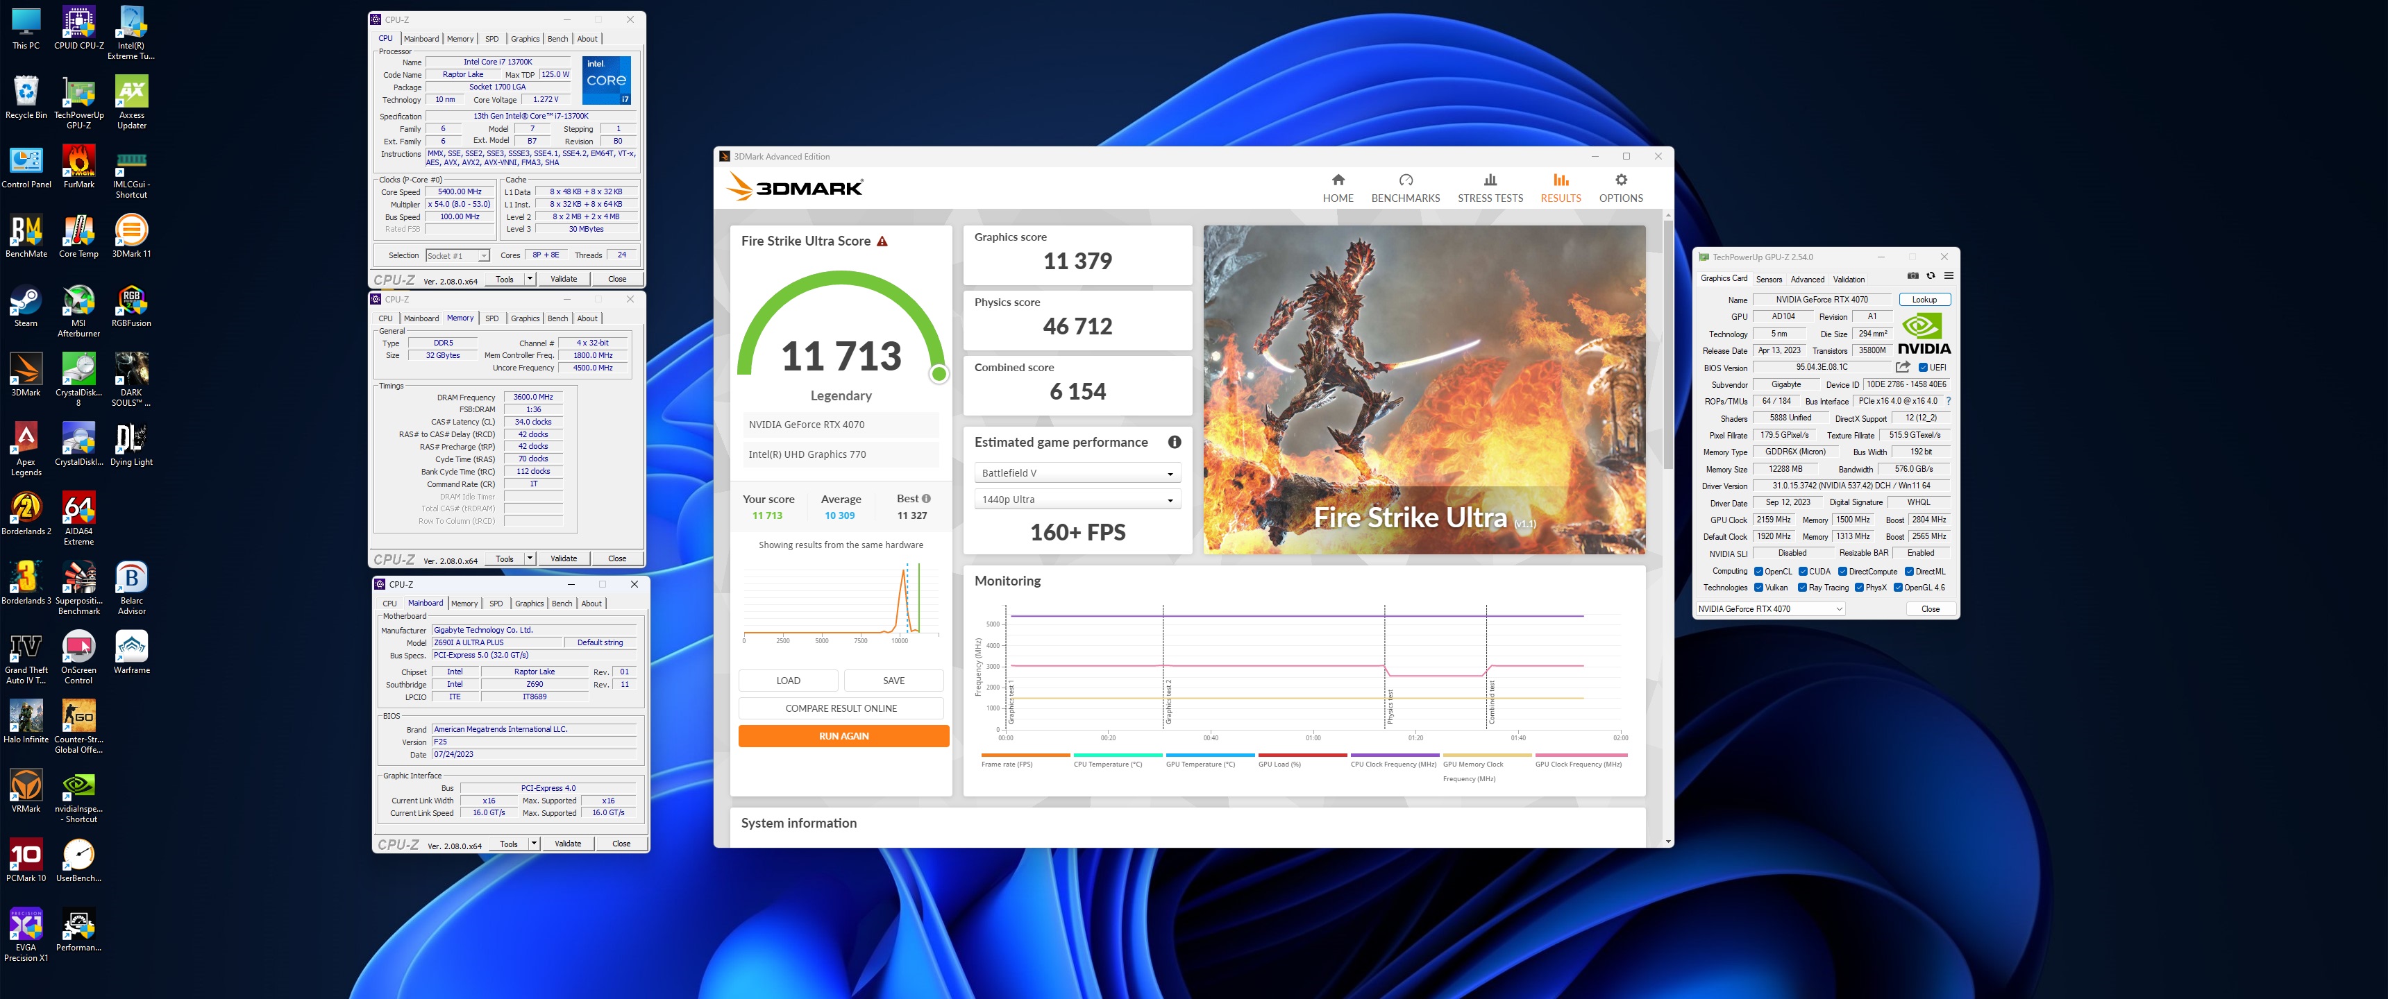
Task: Open Sensors tab in GPU-Z
Action: point(1769,279)
